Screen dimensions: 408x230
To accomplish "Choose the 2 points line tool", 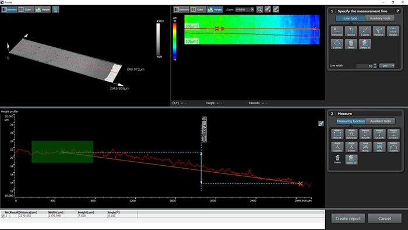I will (365, 32).
